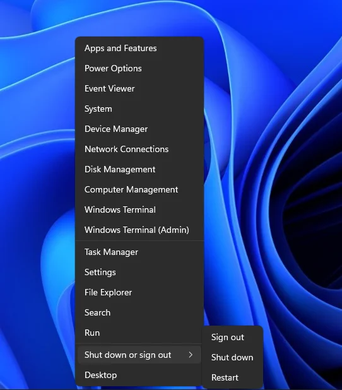Select Power Options from the menu
The image size is (342, 390).
[x=139, y=68]
